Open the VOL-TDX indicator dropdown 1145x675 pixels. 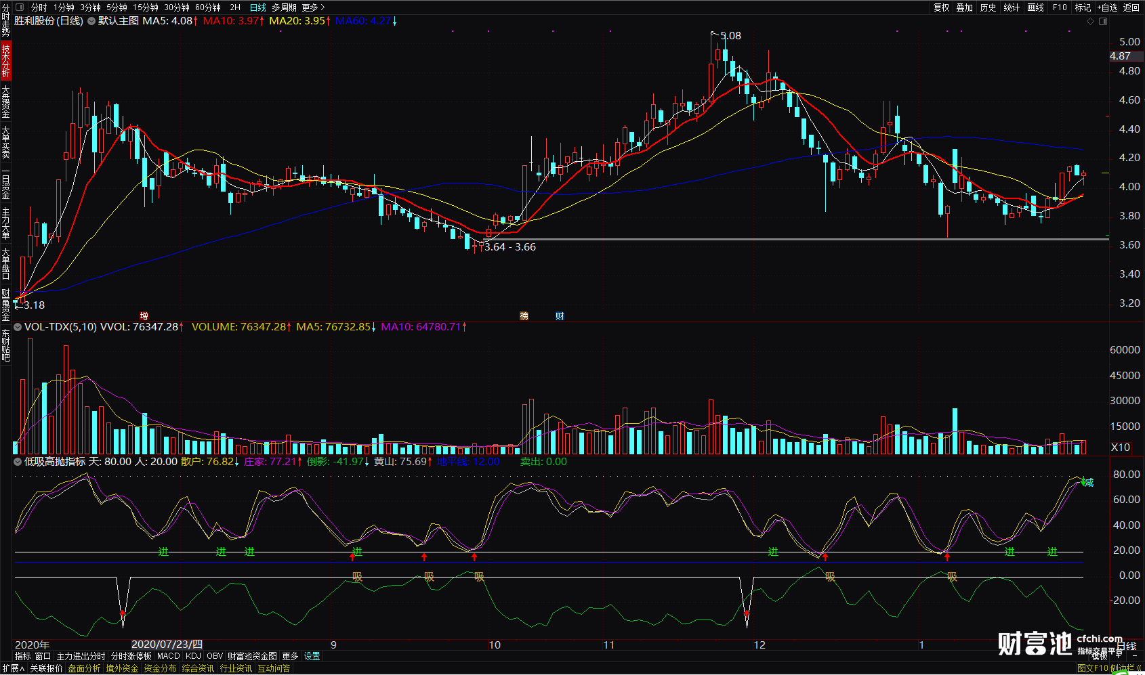(18, 327)
